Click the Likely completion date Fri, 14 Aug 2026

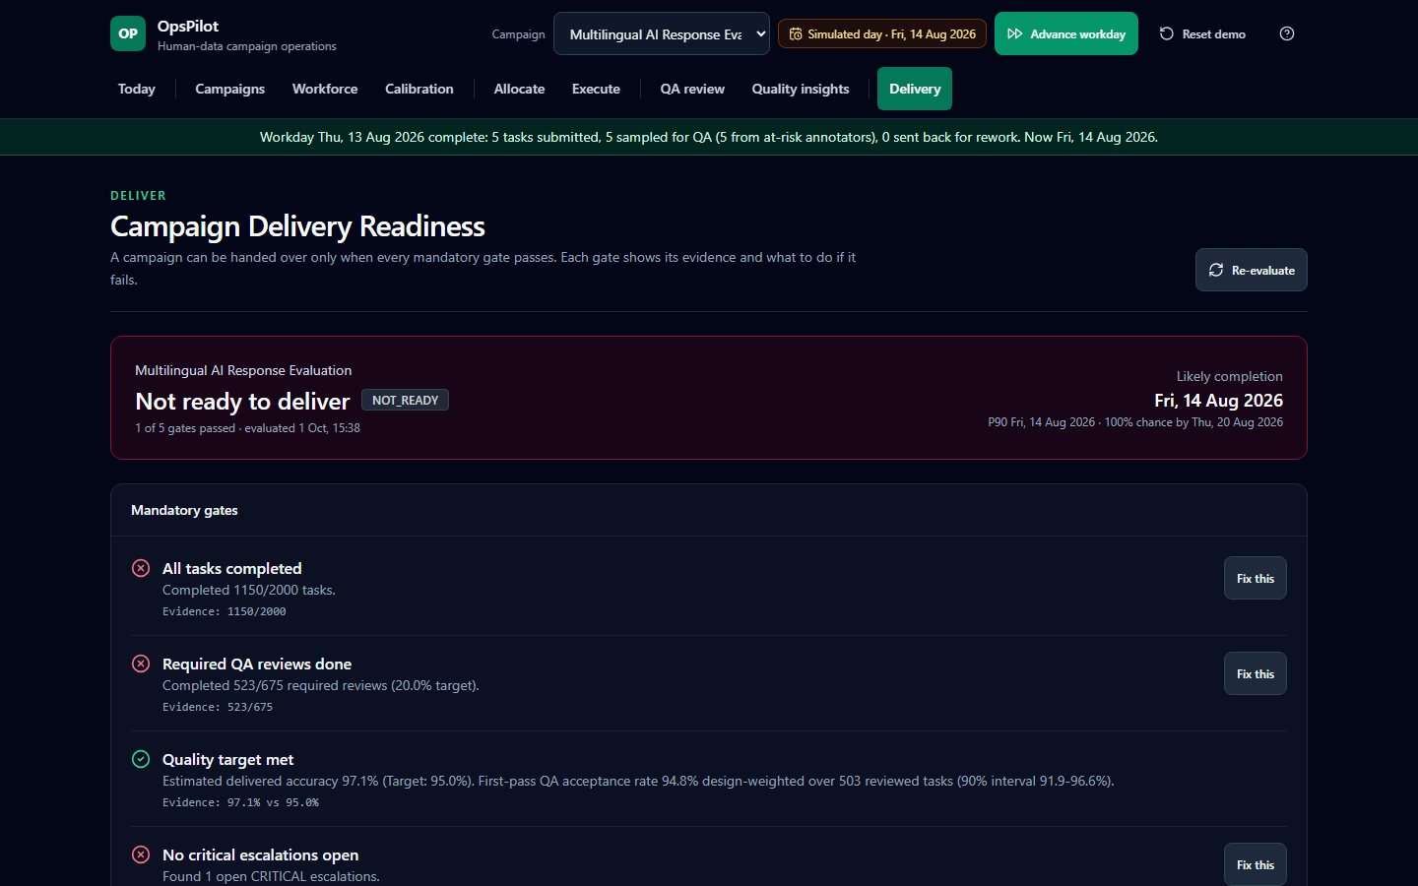(x=1218, y=401)
